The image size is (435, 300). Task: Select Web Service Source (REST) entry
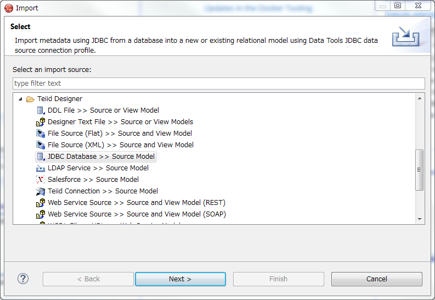click(137, 203)
